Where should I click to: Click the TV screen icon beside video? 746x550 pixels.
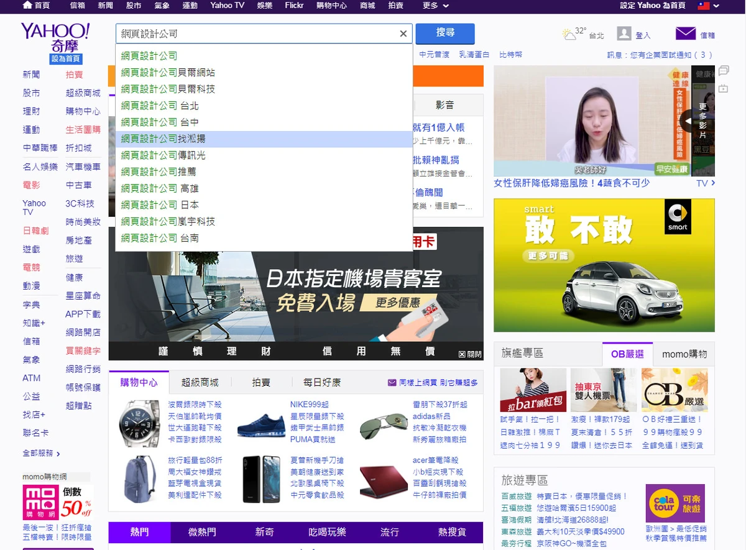pyautogui.click(x=724, y=88)
